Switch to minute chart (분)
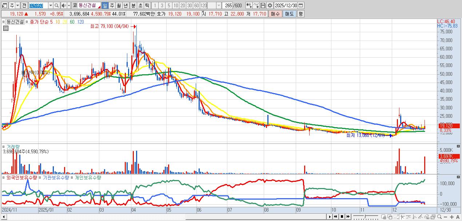This screenshot has width=462, height=221. pos(133,5)
